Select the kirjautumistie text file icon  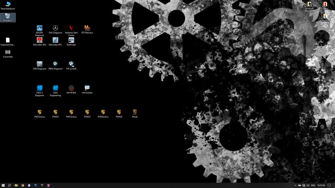point(8,41)
